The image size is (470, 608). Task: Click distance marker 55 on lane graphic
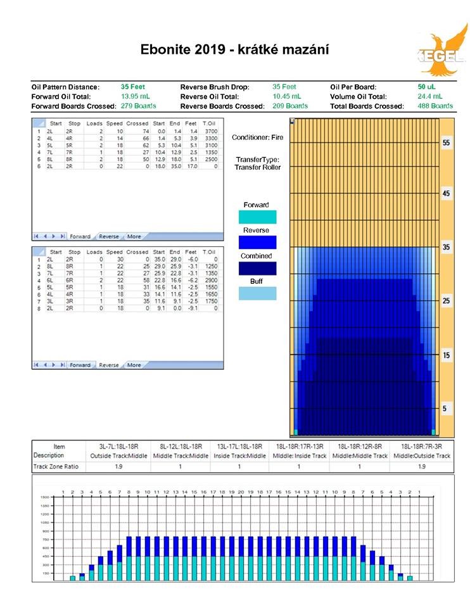pos(447,142)
